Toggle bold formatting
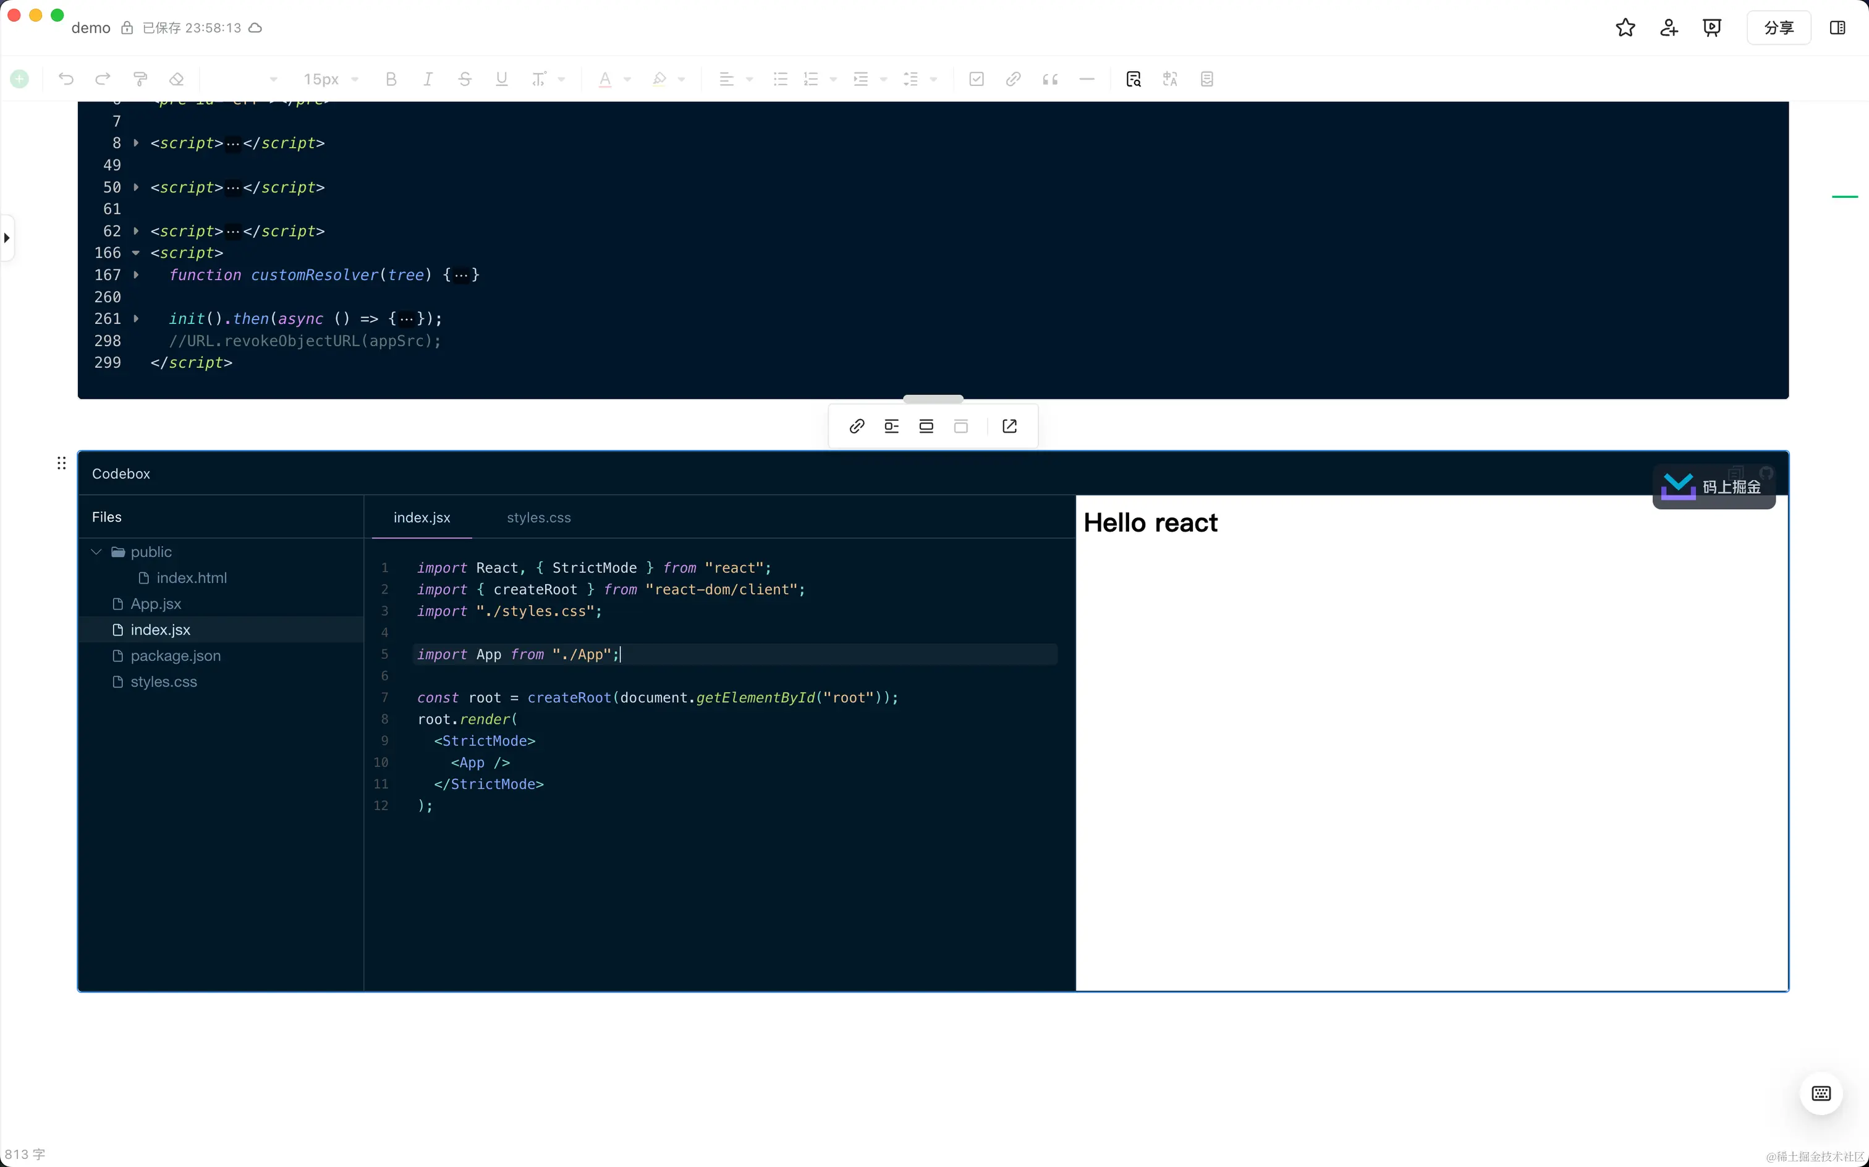This screenshot has width=1869, height=1167. pyautogui.click(x=391, y=79)
